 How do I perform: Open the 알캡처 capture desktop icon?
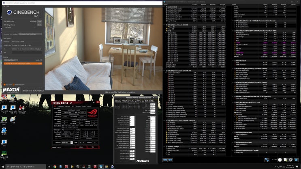pos(4,131)
